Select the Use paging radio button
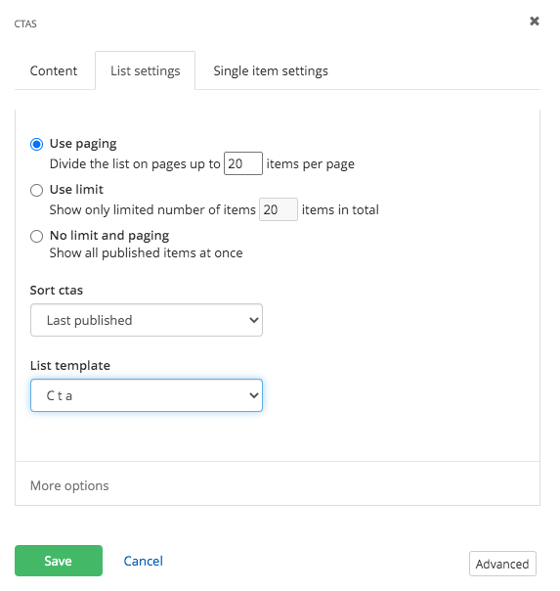The height and width of the screenshot is (591, 560). pos(36,145)
